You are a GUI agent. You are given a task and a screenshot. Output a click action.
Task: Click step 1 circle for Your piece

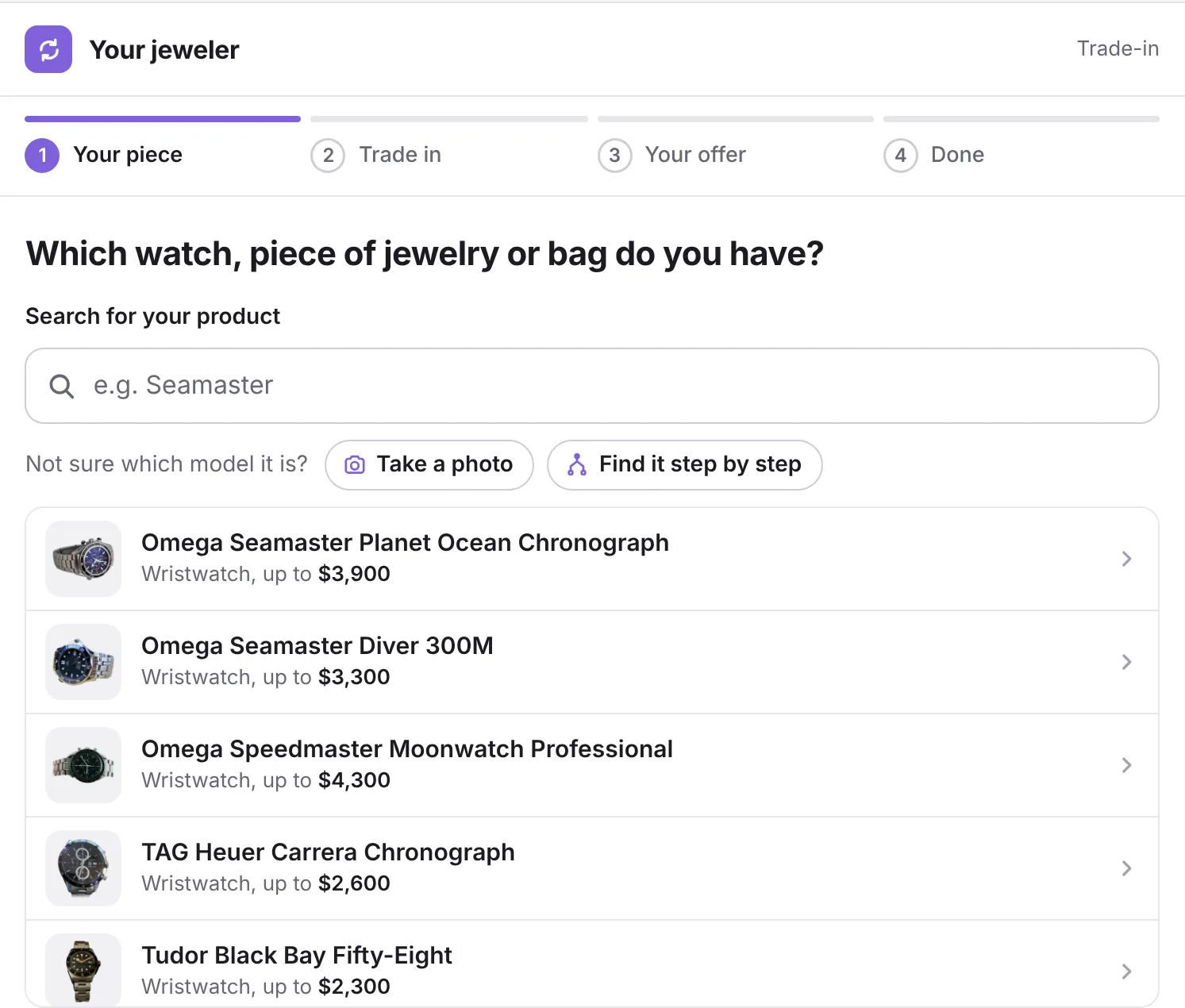42,156
